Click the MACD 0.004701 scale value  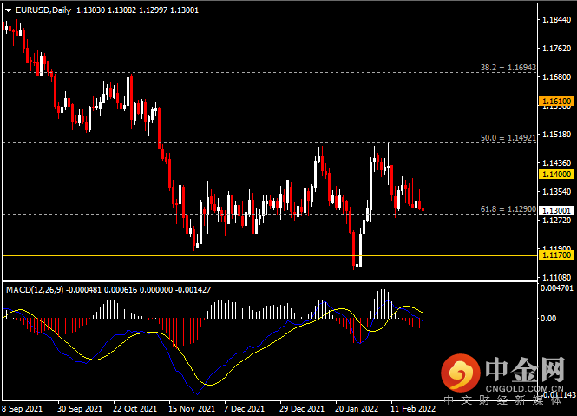coord(557,288)
